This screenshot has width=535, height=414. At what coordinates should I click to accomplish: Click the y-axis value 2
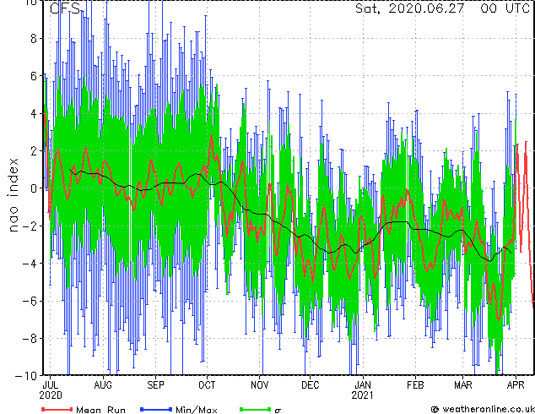34,151
